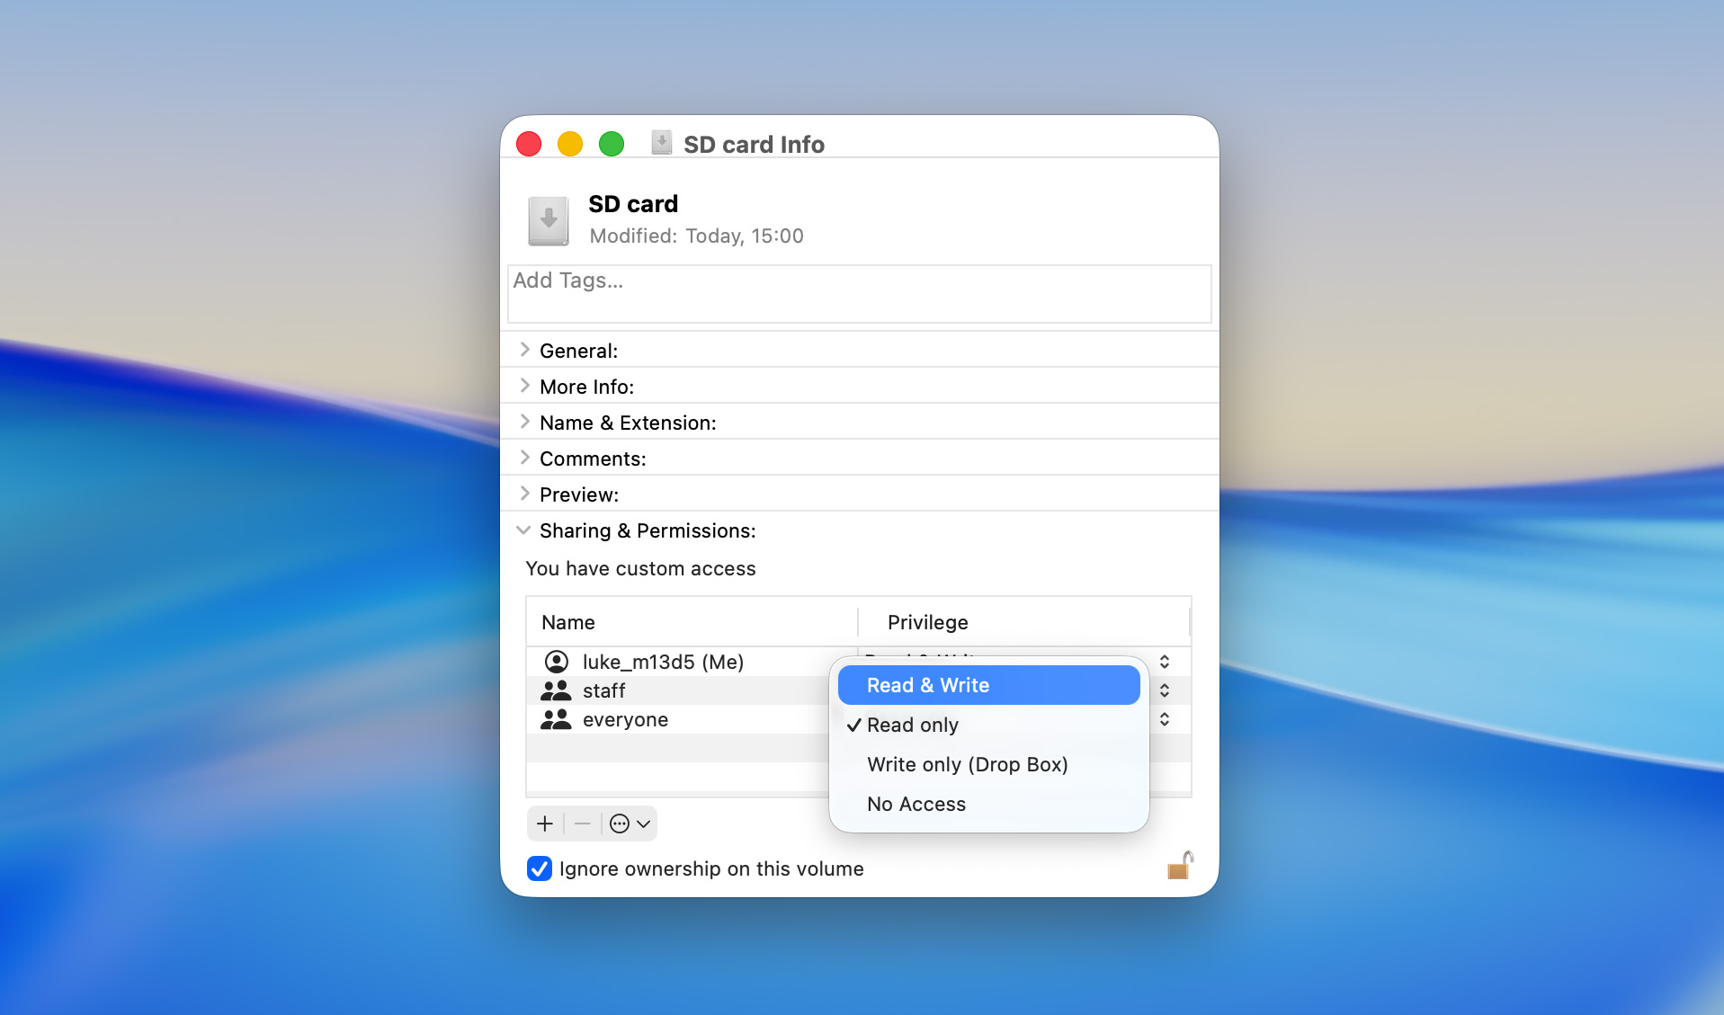This screenshot has height=1015, width=1724.
Task: Expand the Name & Extension section
Action: pos(525,422)
